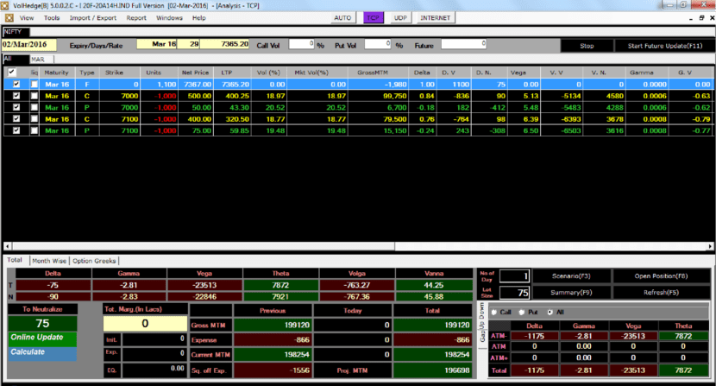
Task: Tick the liq checkbox on 7000 Call row
Action: pos(35,96)
